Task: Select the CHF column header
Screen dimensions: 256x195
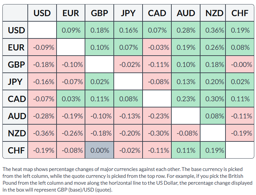Action: point(240,13)
